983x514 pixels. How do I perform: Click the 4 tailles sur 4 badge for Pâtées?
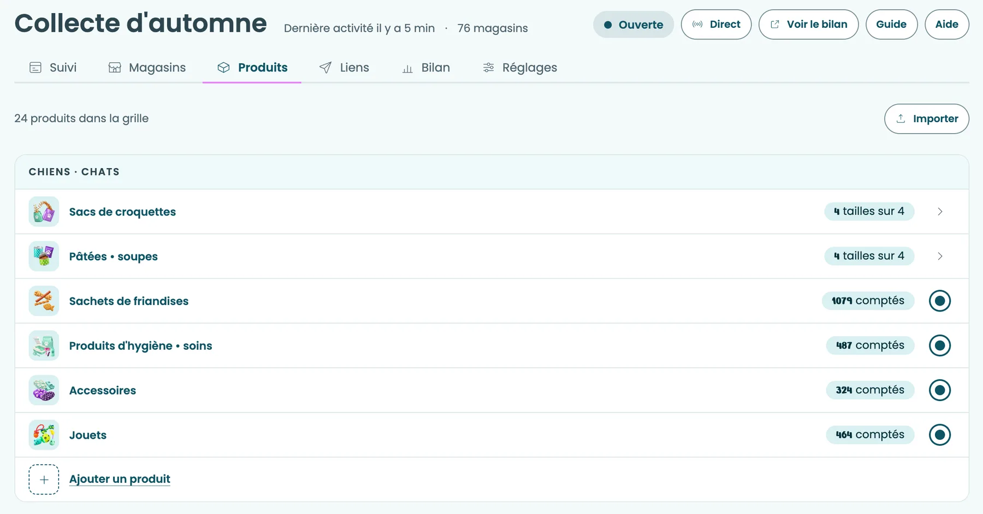[869, 256]
